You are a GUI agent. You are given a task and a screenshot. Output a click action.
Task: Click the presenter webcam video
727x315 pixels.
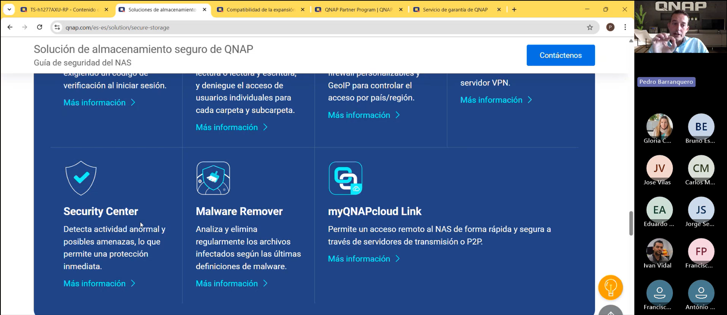(x=681, y=26)
